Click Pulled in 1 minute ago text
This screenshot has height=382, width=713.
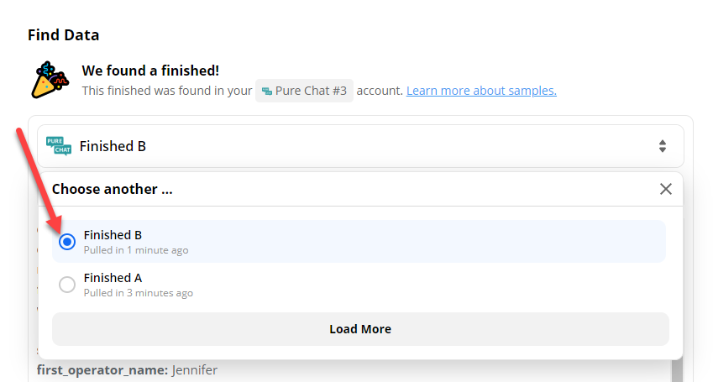click(x=136, y=250)
